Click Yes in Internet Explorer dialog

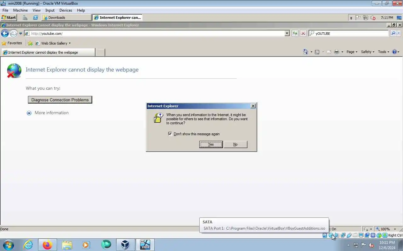[x=211, y=144]
